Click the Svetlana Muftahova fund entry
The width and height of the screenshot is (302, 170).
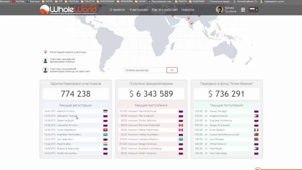[x=226, y=121]
